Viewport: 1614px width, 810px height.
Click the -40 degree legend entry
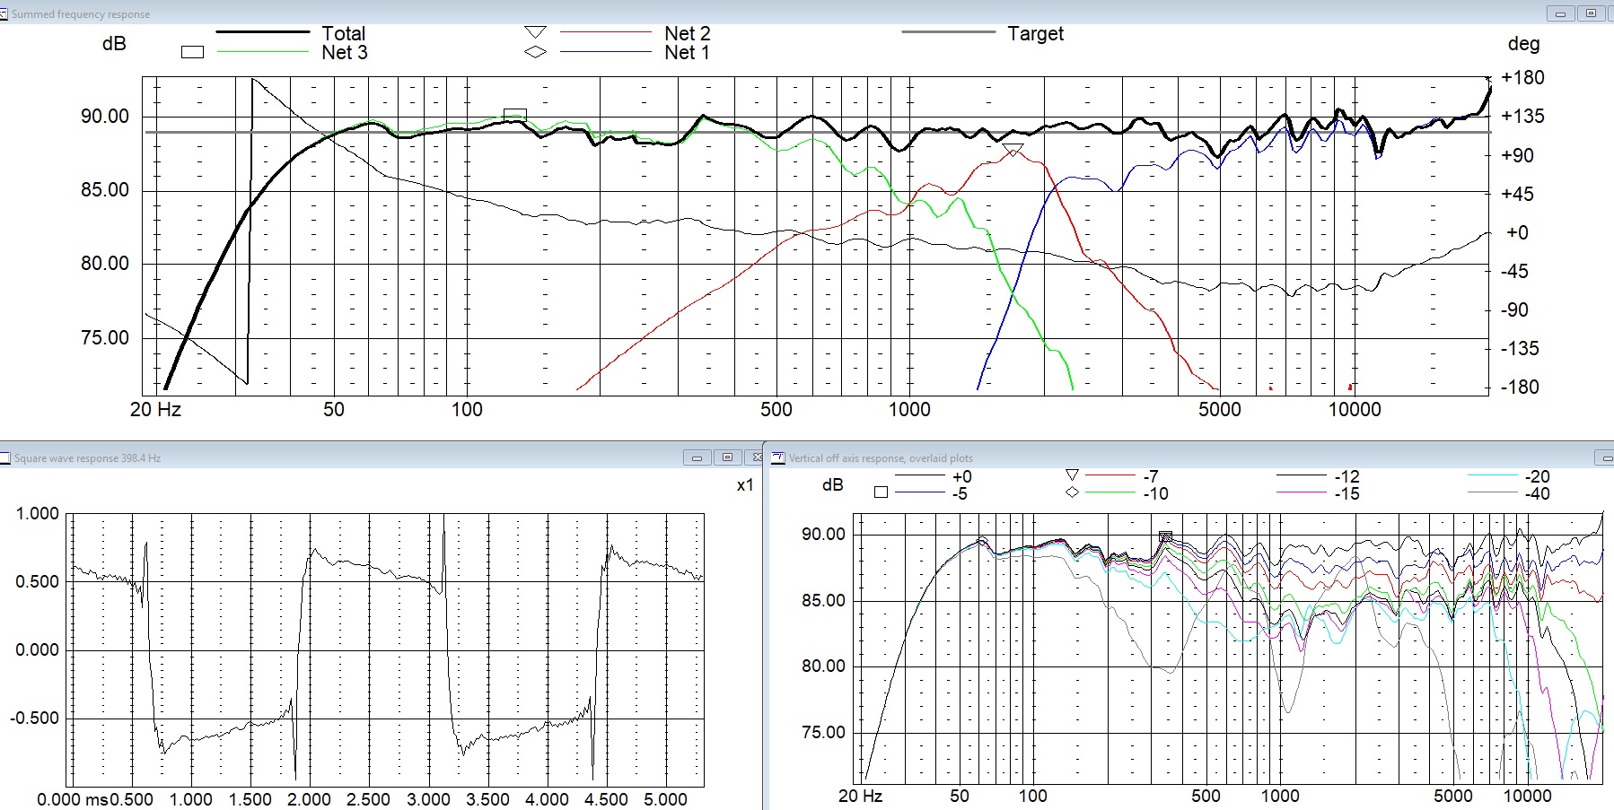1538,493
